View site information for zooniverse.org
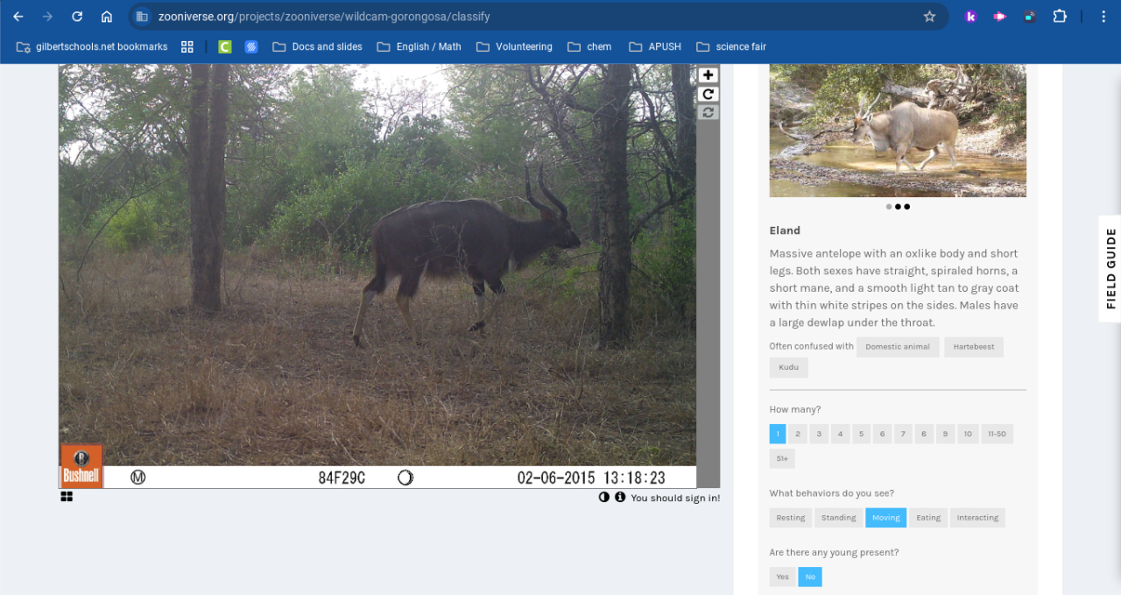The image size is (1121, 595). point(142,17)
